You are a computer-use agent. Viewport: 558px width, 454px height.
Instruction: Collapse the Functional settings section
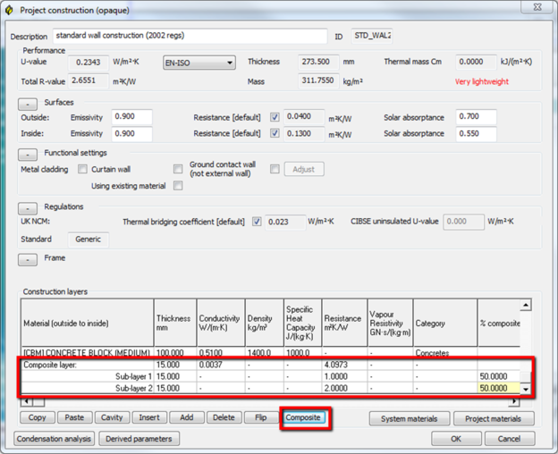[x=29, y=154]
